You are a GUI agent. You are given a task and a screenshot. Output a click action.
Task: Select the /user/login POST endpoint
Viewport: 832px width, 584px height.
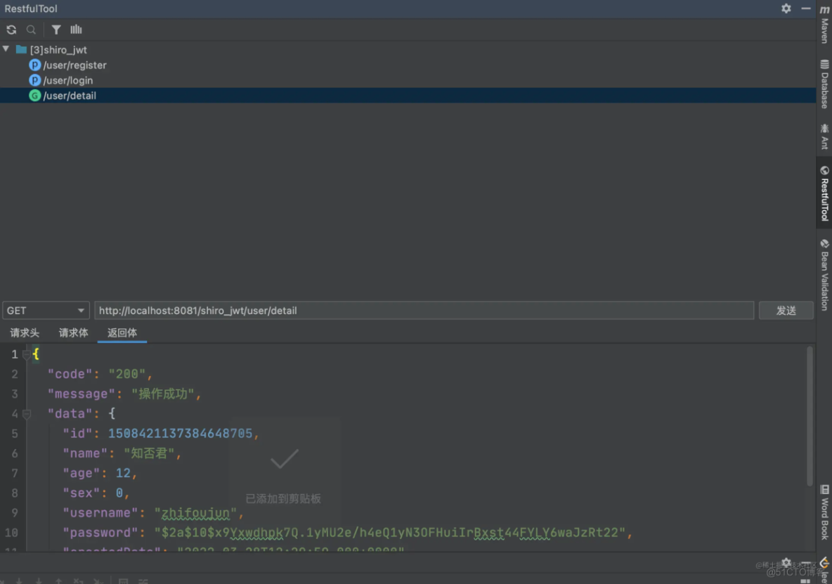click(x=67, y=80)
